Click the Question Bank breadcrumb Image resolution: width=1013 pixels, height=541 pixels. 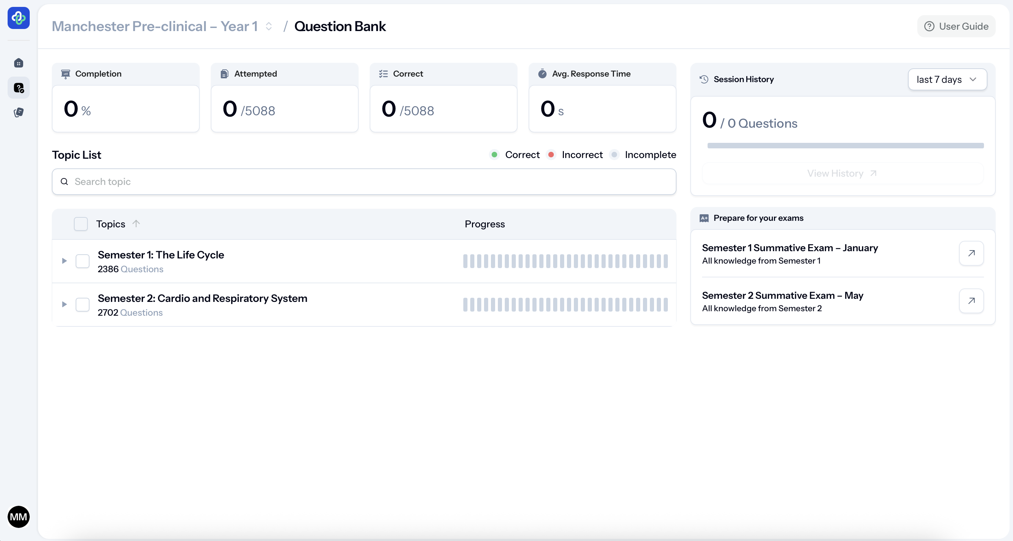coord(340,26)
